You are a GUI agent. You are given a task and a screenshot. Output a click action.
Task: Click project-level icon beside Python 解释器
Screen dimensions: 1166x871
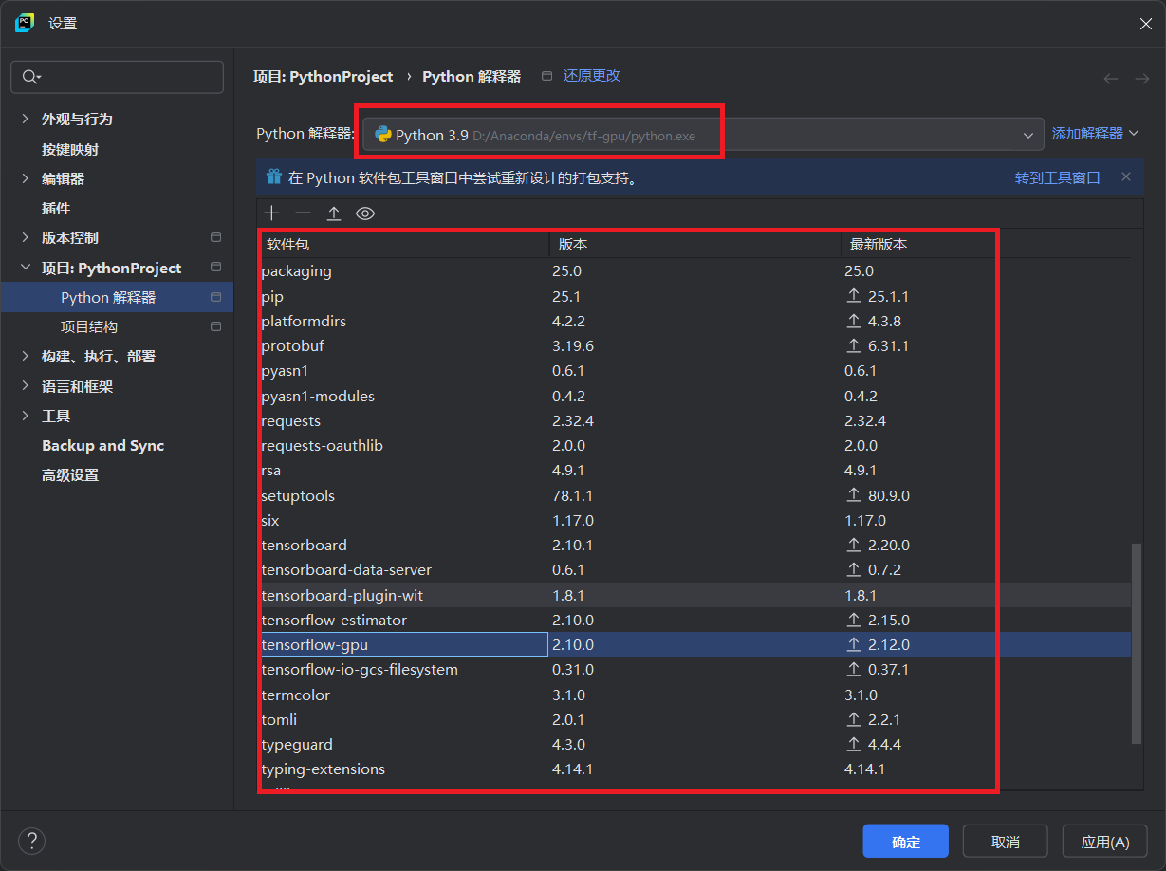click(x=215, y=297)
